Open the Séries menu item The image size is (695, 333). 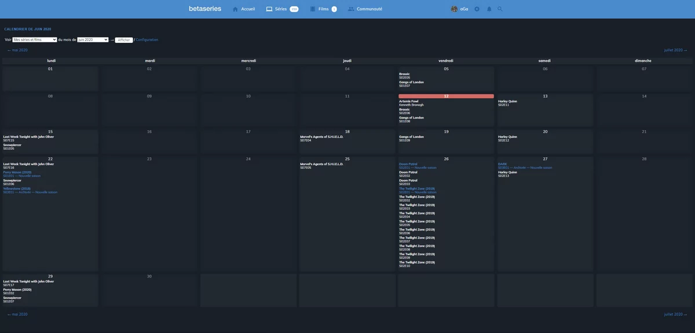pos(281,9)
